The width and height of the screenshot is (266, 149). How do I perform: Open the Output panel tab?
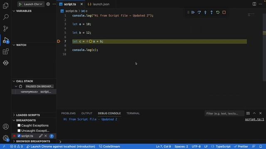pos(87,113)
